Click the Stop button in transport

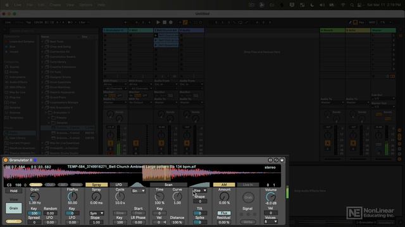165,23
